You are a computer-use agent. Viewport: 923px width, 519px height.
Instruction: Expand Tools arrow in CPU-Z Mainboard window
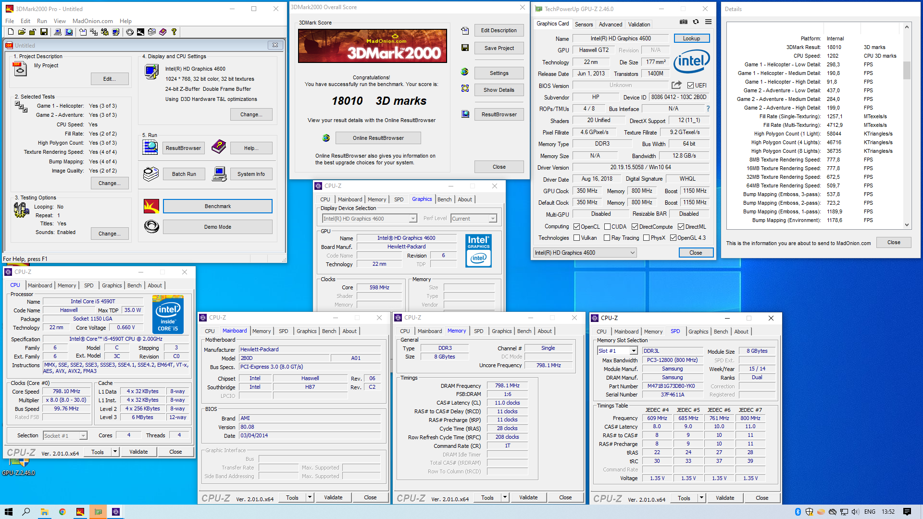[310, 498]
